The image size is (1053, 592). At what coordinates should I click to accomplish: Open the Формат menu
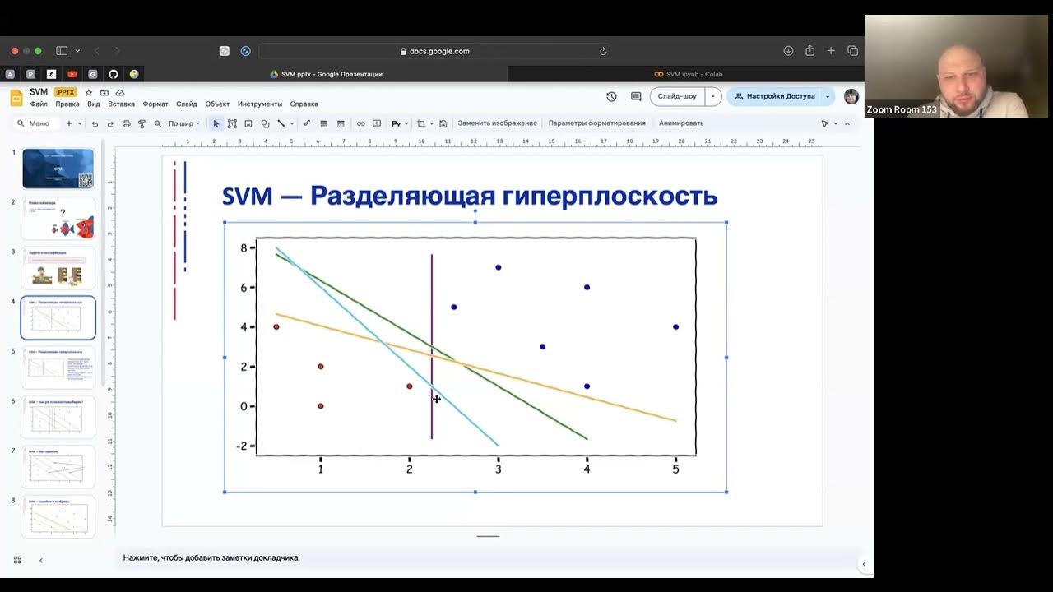[155, 104]
